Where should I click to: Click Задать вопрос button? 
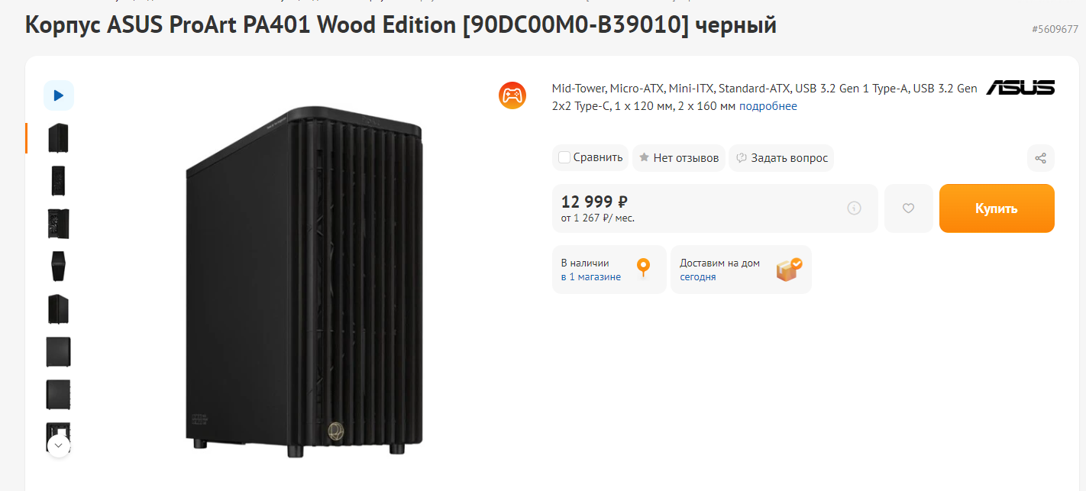(x=781, y=158)
